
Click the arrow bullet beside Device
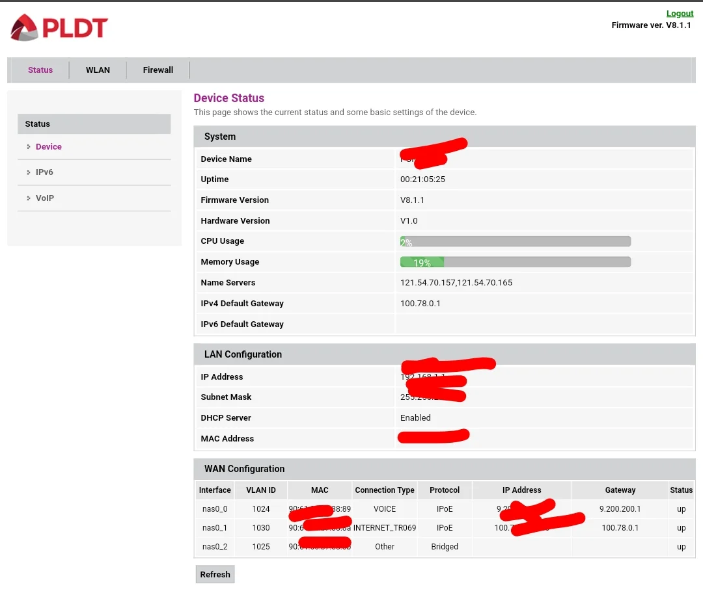(x=28, y=146)
